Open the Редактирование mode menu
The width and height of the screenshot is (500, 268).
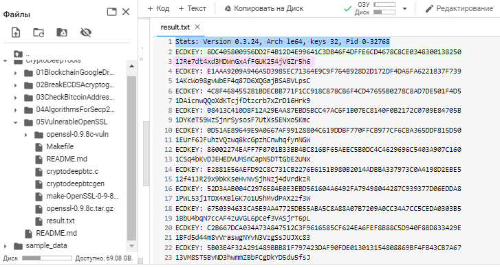(459, 9)
